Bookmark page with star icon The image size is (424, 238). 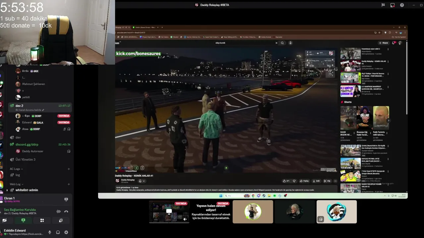pos(380,32)
